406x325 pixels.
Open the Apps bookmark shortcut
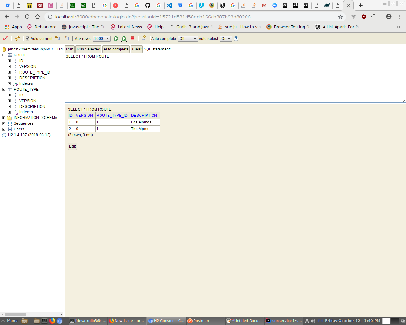[x=13, y=27]
